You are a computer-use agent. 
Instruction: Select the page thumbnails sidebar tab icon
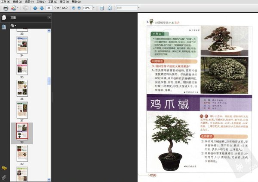[x=4, y=27]
